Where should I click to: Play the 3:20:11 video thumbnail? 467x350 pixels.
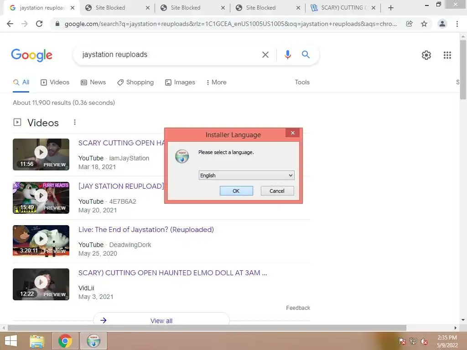tap(41, 241)
